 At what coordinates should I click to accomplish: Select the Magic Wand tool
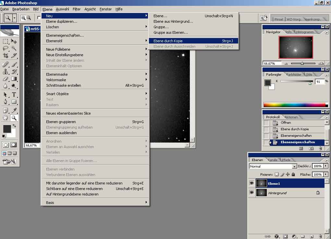14,48
